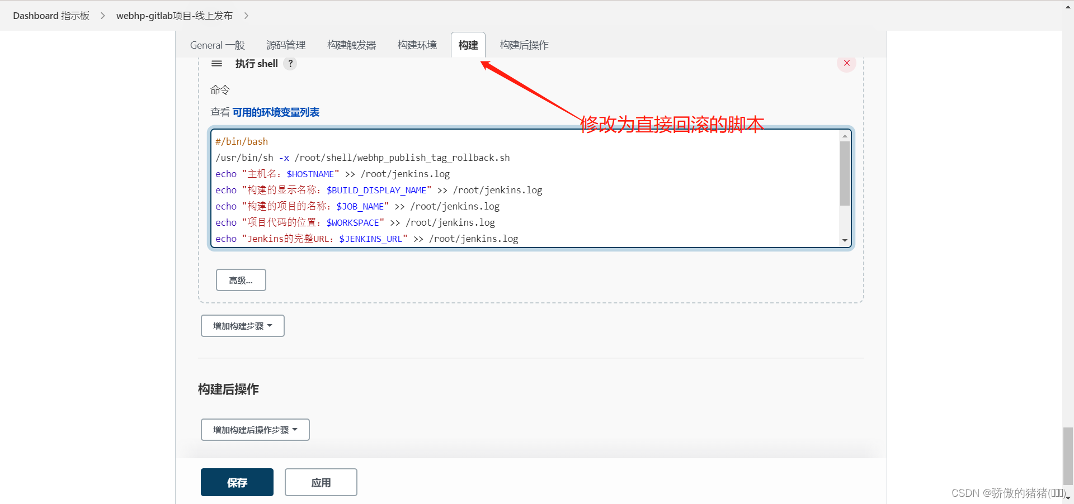Switch to the 构建触发器 tab
The width and height of the screenshot is (1074, 504).
point(351,45)
